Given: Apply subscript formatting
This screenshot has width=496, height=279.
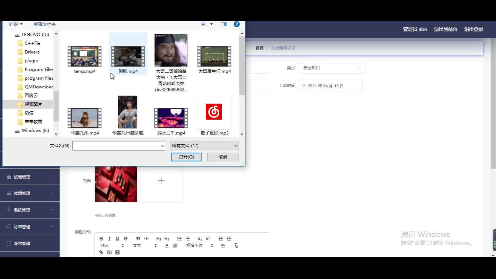Looking at the screenshot, I should point(200,238).
